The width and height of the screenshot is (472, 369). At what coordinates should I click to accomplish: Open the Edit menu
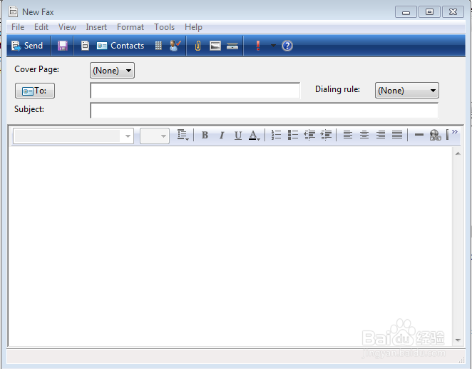click(41, 27)
